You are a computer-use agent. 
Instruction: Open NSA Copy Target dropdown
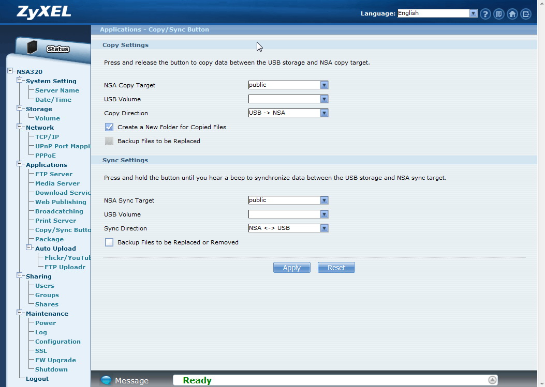click(288, 85)
